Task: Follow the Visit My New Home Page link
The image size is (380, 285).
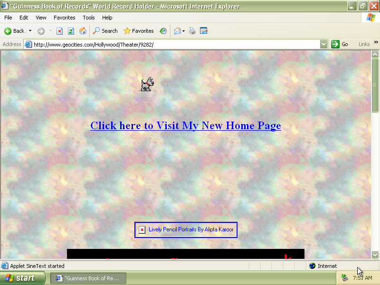Action: point(185,126)
